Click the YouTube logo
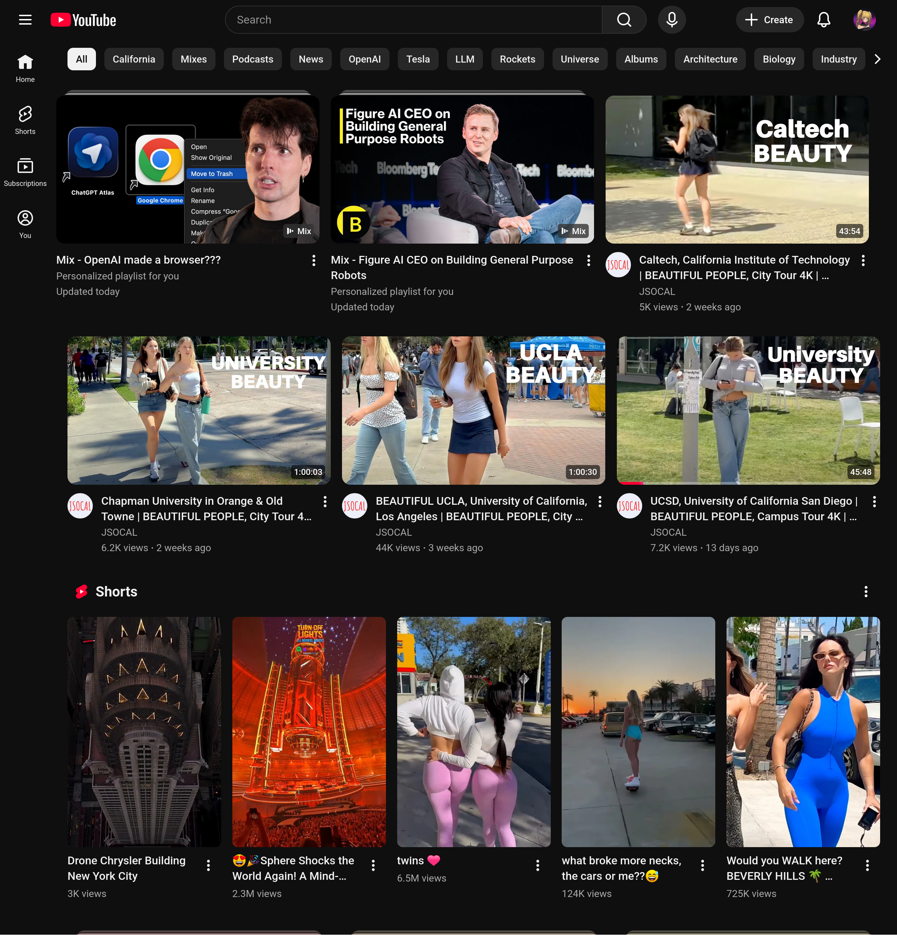This screenshot has width=897, height=935. click(x=84, y=20)
